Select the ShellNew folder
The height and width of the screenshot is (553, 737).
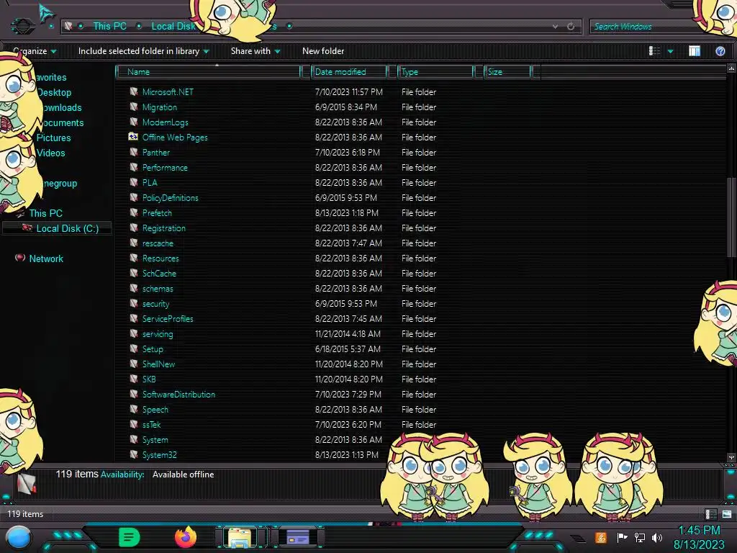pos(158,364)
